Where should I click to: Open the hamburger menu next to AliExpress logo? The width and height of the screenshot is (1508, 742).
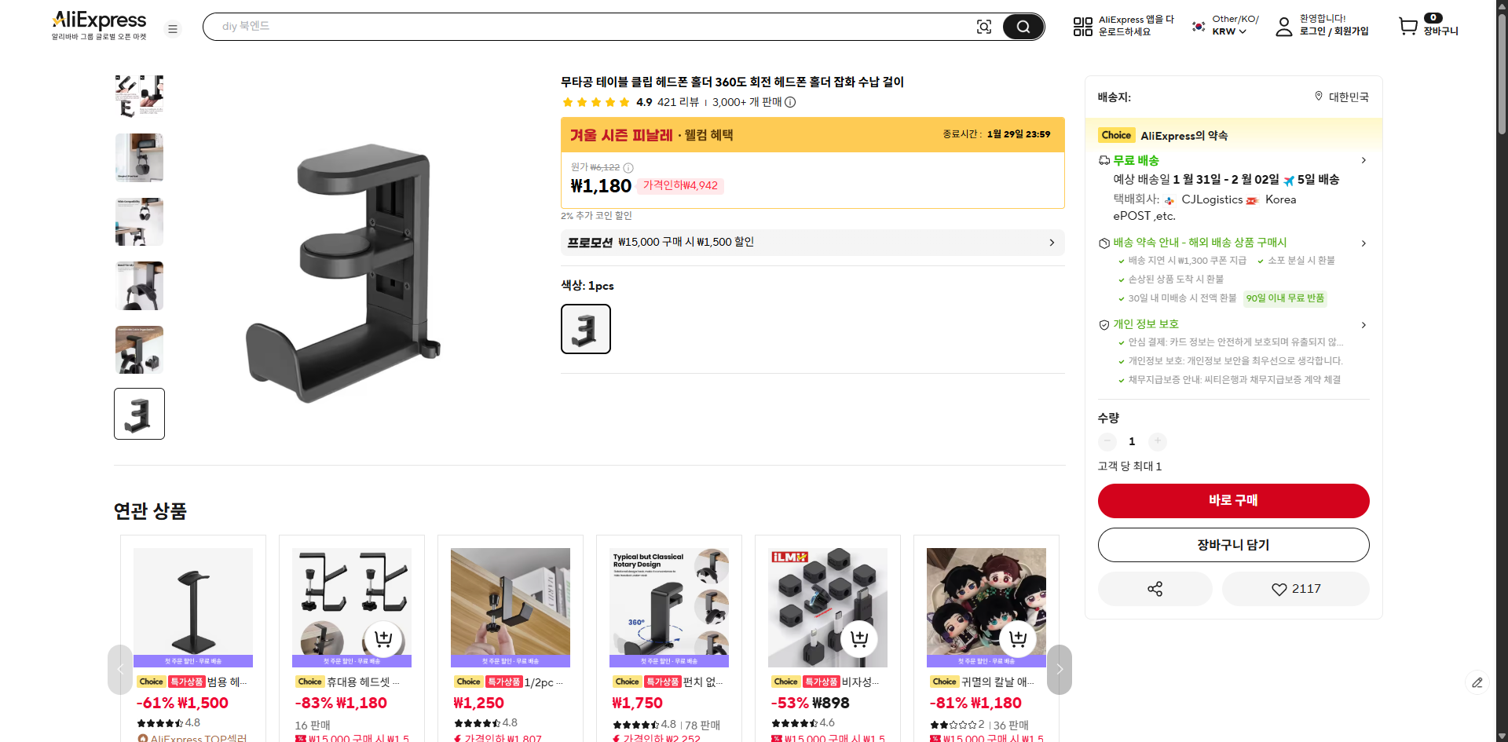click(x=172, y=28)
